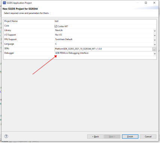This screenshot has width=160, height=143.
Task: Click the 'Project Name' label
Action: pos(11,21)
